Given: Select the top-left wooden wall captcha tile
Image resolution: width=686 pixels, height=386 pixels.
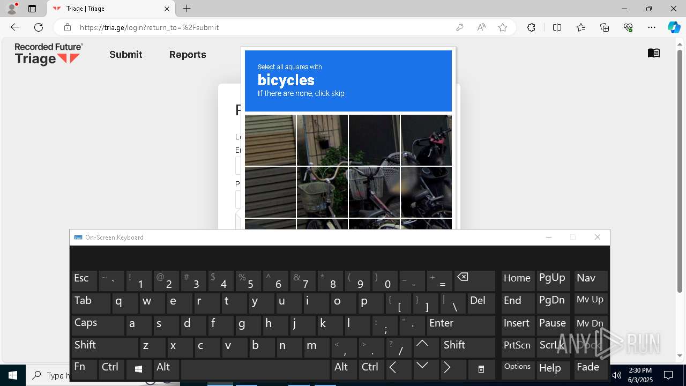Looking at the screenshot, I should [x=270, y=140].
